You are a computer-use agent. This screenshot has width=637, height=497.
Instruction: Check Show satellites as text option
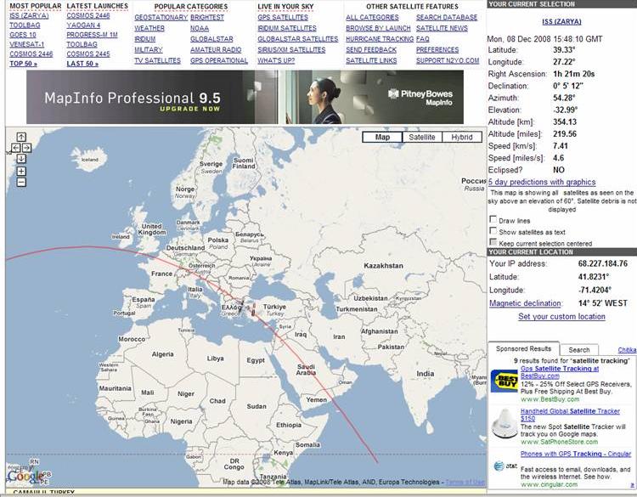(x=493, y=232)
